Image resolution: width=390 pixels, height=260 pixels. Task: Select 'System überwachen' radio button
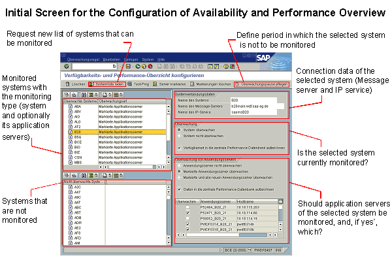click(179, 130)
